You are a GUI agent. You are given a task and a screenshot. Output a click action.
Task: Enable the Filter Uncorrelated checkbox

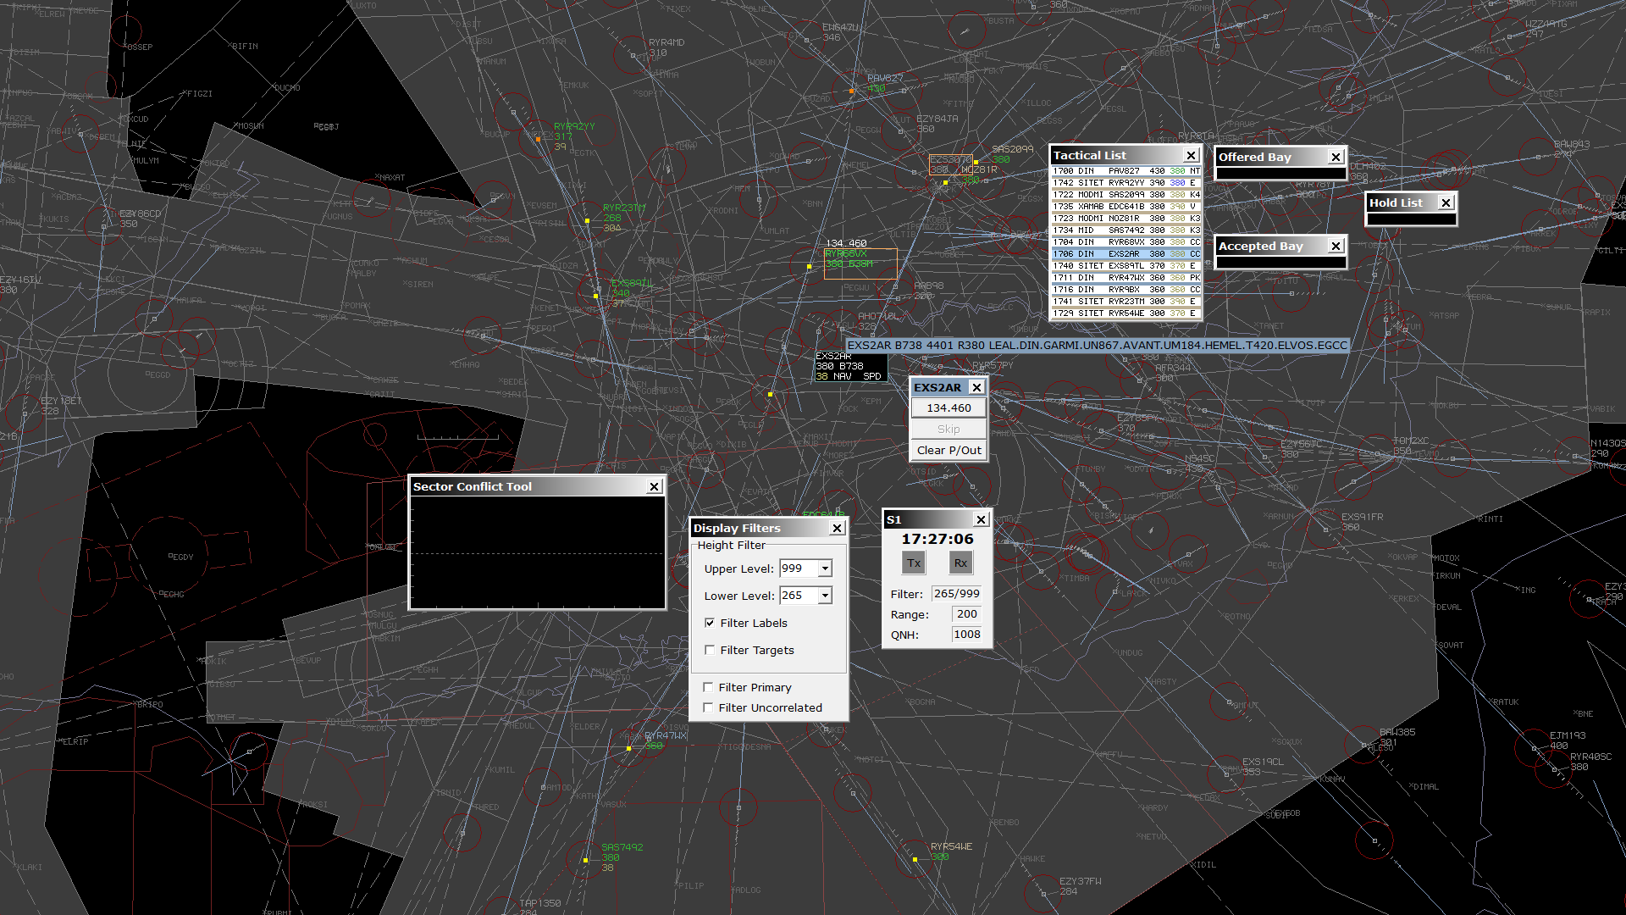click(709, 707)
